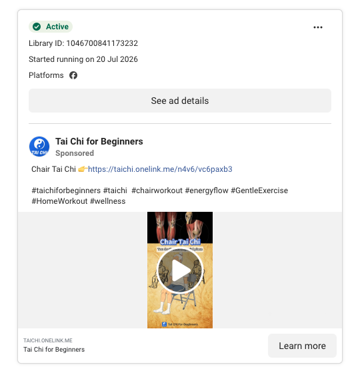This screenshot has height=373, width=360.
Task: Open the Tai Chi for Beginners page name
Action: coord(99,141)
